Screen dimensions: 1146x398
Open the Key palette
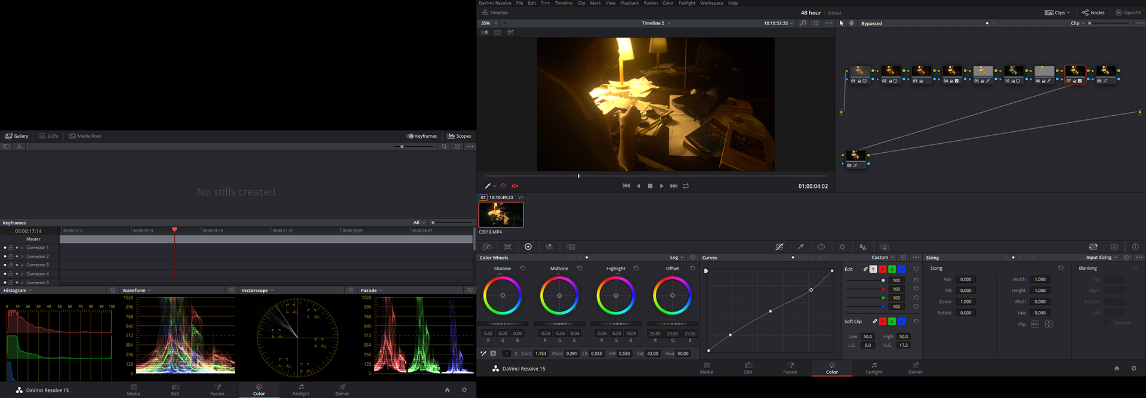(884, 246)
